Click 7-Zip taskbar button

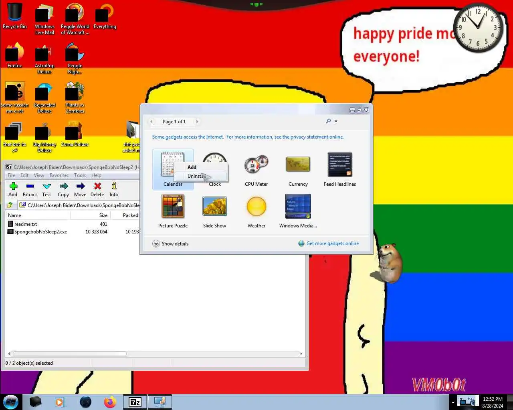[x=135, y=402]
